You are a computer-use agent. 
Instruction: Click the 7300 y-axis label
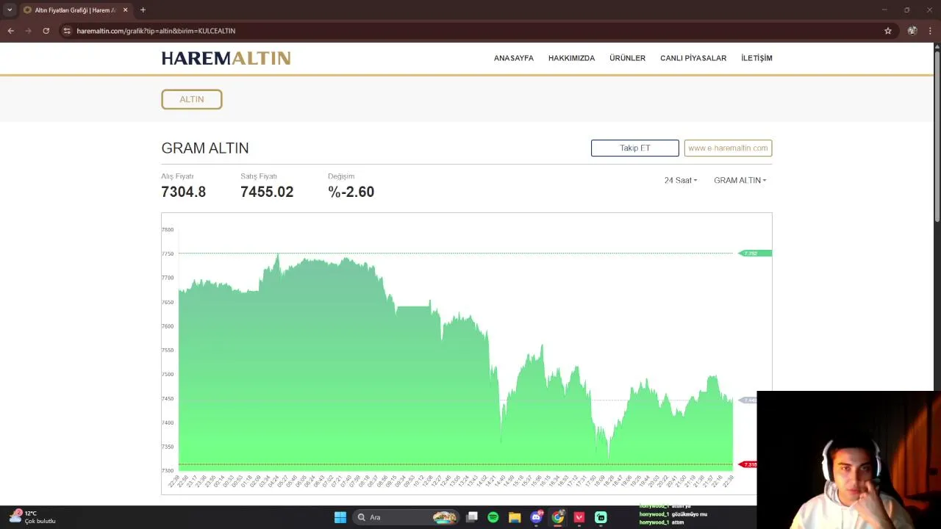point(168,471)
